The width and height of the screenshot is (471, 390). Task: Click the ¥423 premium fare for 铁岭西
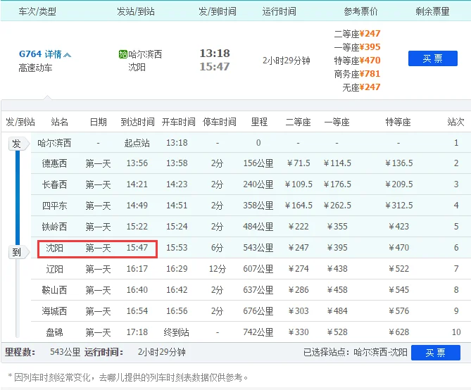[x=399, y=227]
